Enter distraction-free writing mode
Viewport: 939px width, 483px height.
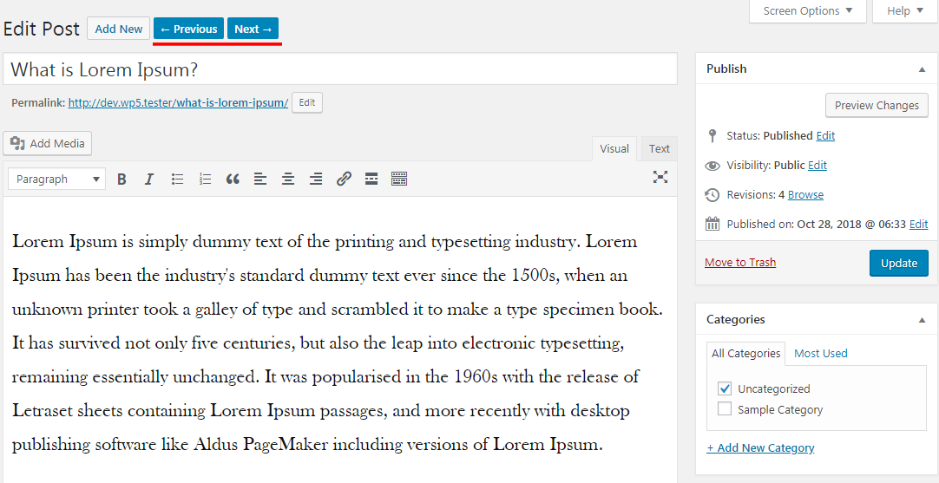click(660, 177)
